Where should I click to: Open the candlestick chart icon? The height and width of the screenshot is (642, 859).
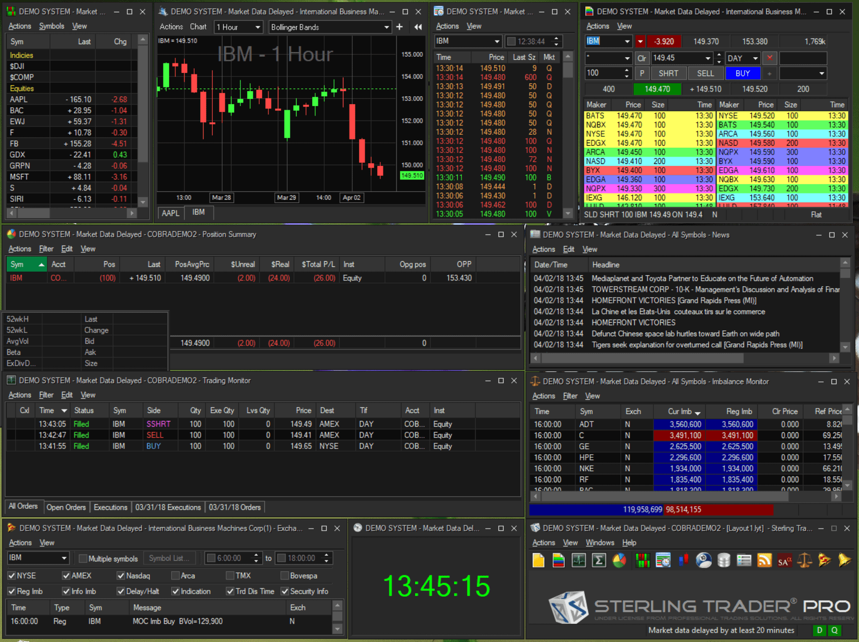(x=683, y=560)
